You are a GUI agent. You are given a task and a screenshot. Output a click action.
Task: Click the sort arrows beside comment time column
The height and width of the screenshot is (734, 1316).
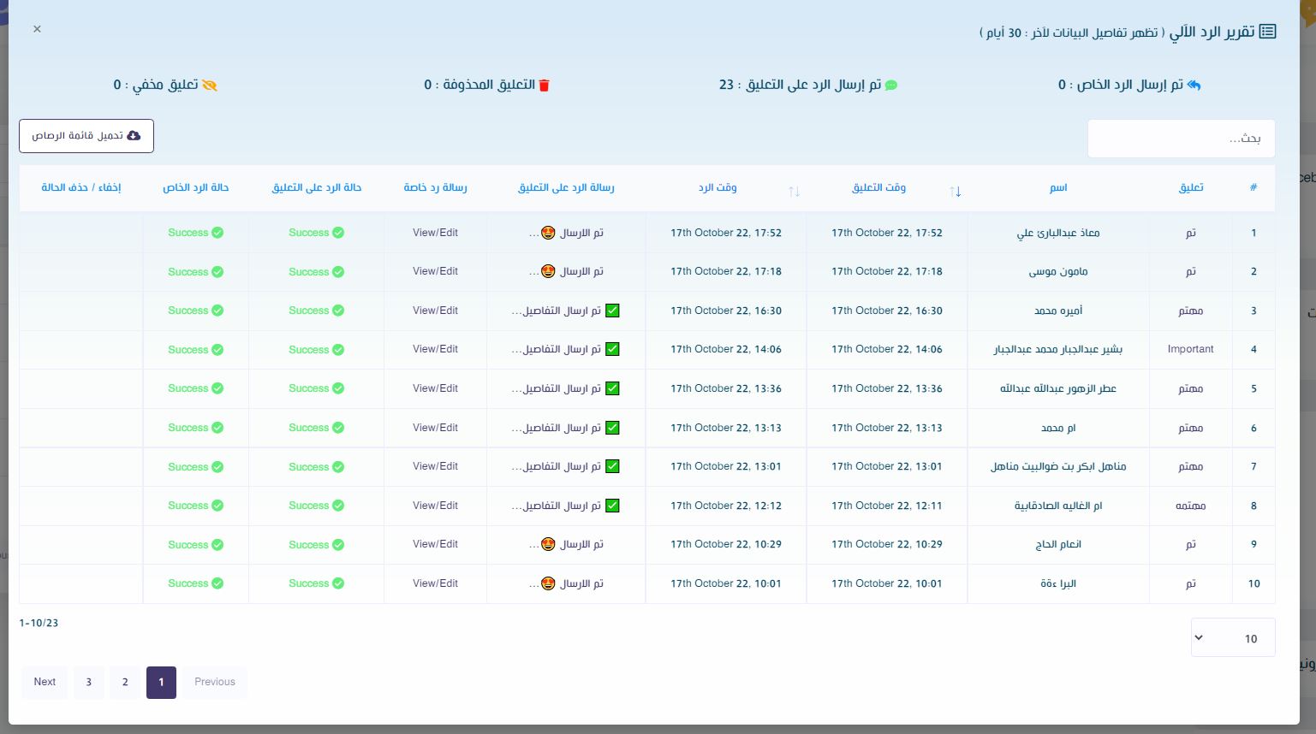(x=956, y=191)
